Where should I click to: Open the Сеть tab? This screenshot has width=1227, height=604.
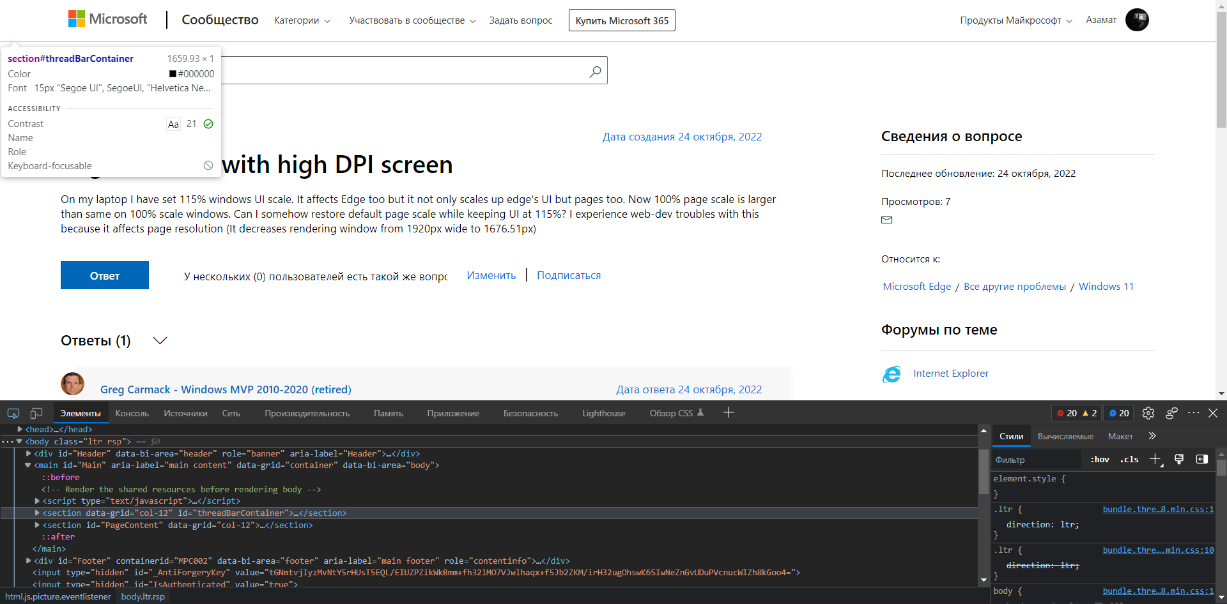[x=231, y=413]
